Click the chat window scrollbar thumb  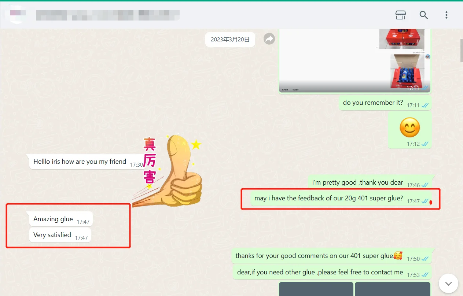461,50
